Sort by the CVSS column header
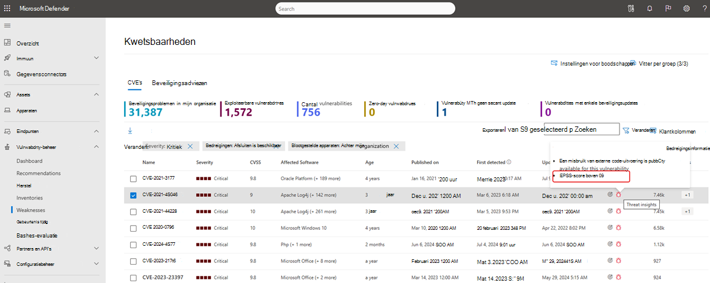This screenshot has height=283, width=710. (256, 162)
